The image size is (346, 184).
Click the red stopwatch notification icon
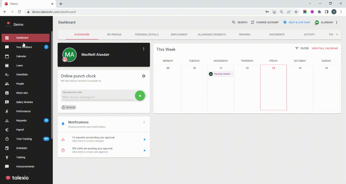(x=63, y=150)
